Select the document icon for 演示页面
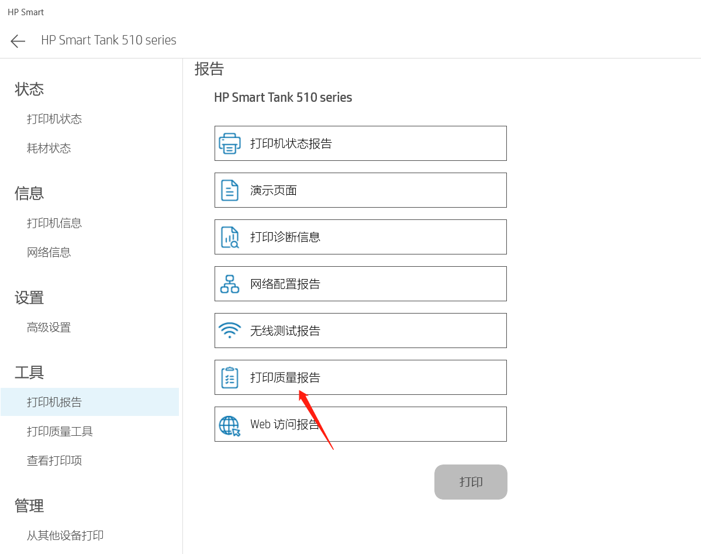This screenshot has height=554, width=701. [x=230, y=190]
